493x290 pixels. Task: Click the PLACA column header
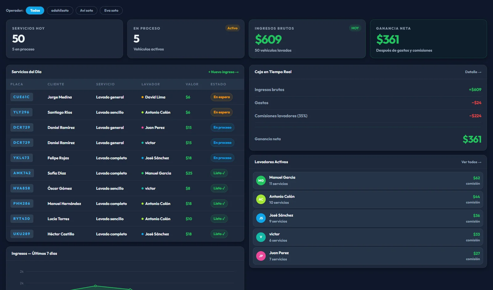(x=17, y=84)
